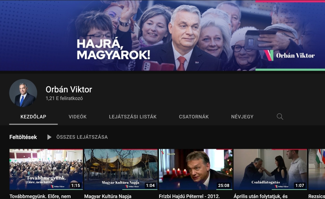Open the Családlátogatás 1:07 video thumbnail
The height and width of the screenshot is (199, 325).
pyautogui.click(x=270, y=170)
